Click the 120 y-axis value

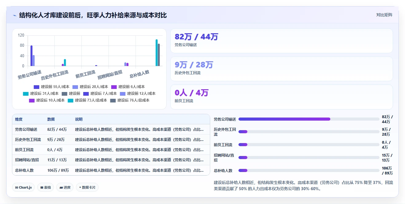coord(21,35)
